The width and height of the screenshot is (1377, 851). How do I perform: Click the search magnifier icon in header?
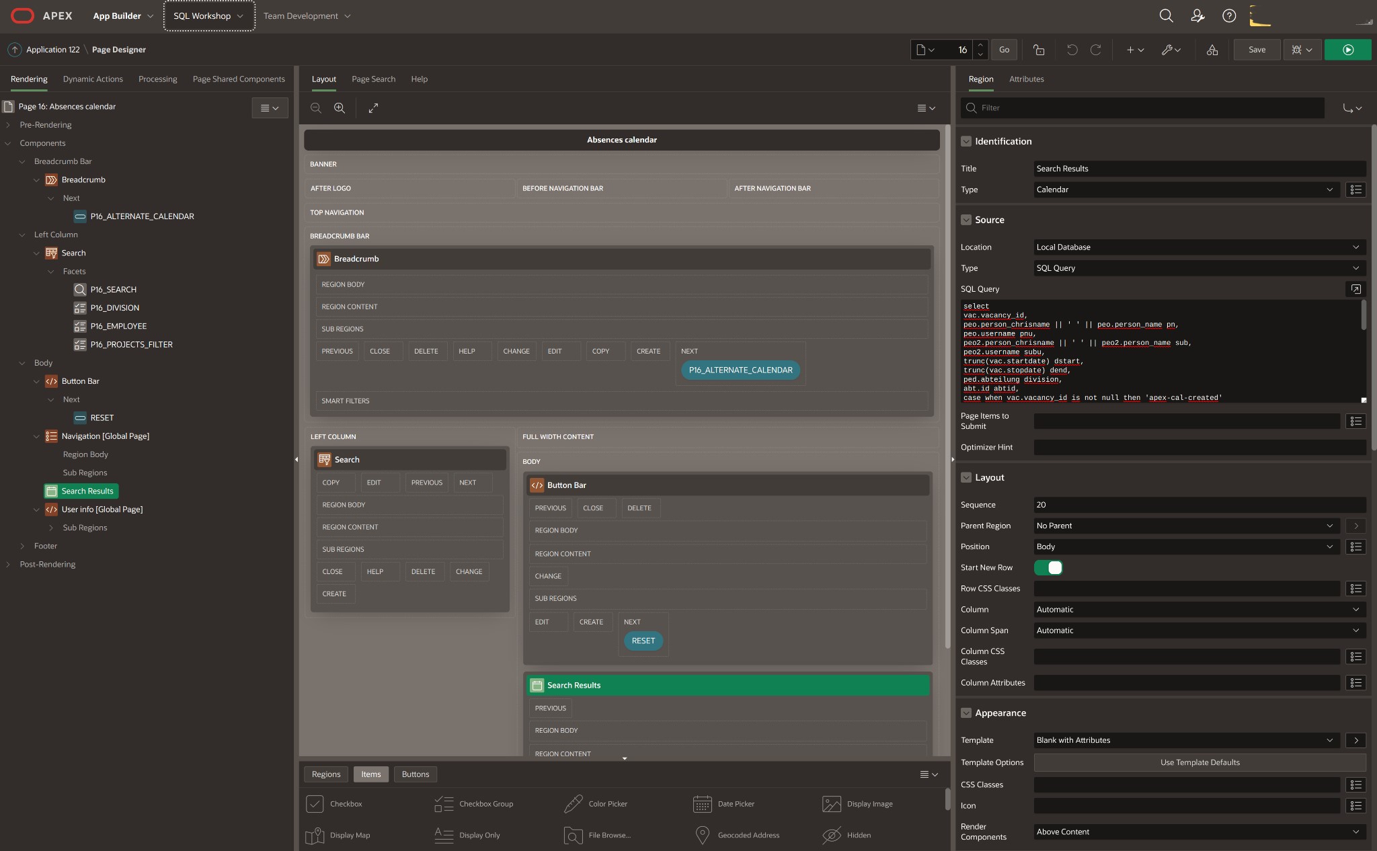[x=1166, y=15]
